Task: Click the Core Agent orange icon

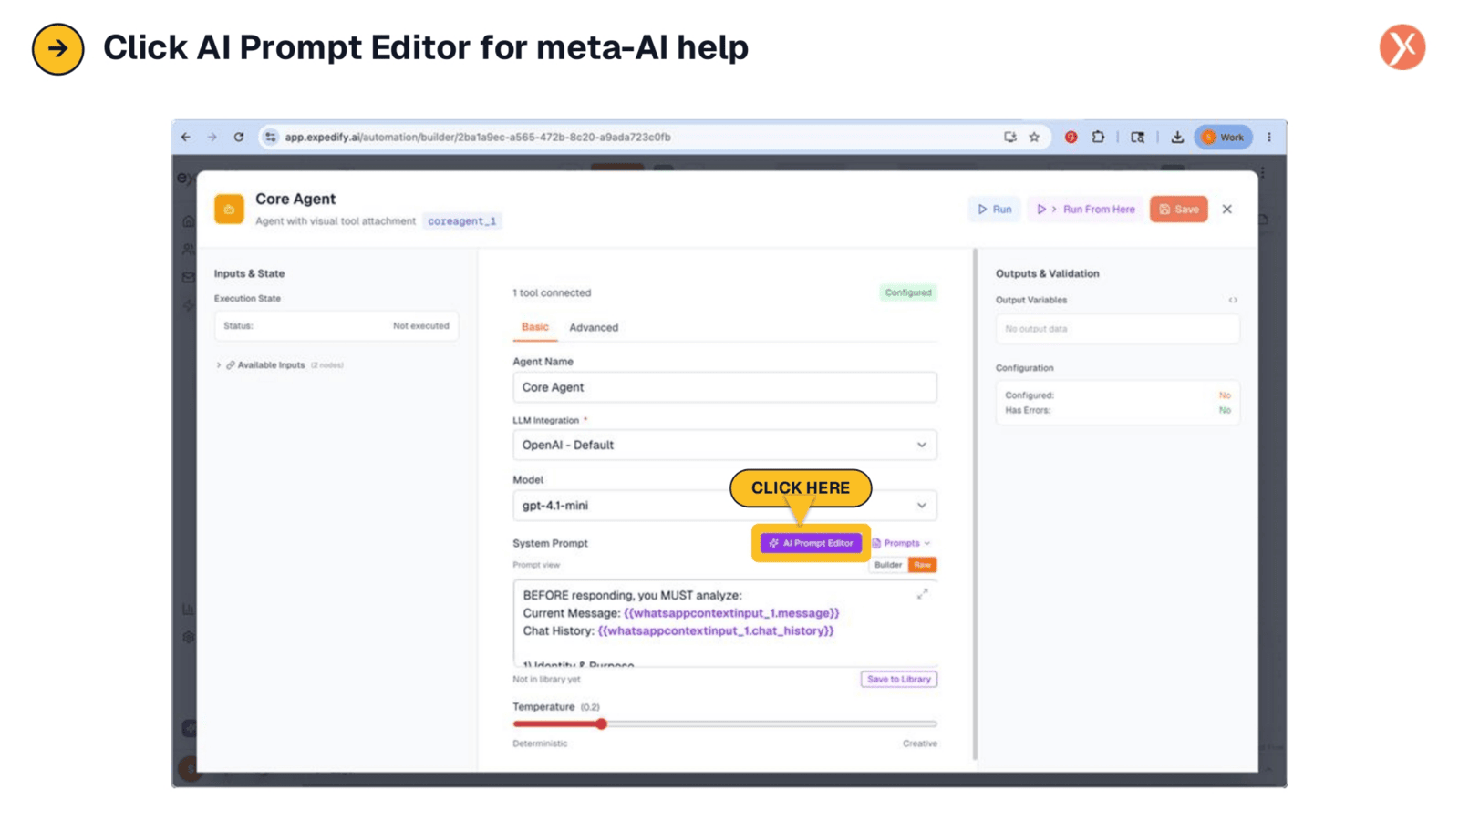Action: pyautogui.click(x=229, y=209)
